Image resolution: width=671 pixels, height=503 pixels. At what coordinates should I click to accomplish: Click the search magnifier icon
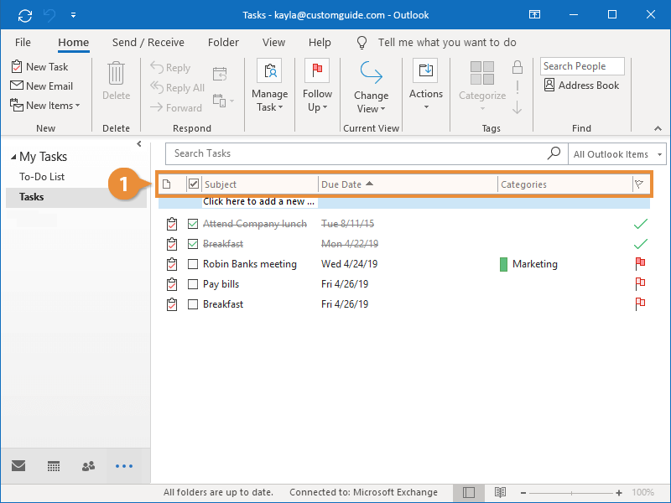554,153
